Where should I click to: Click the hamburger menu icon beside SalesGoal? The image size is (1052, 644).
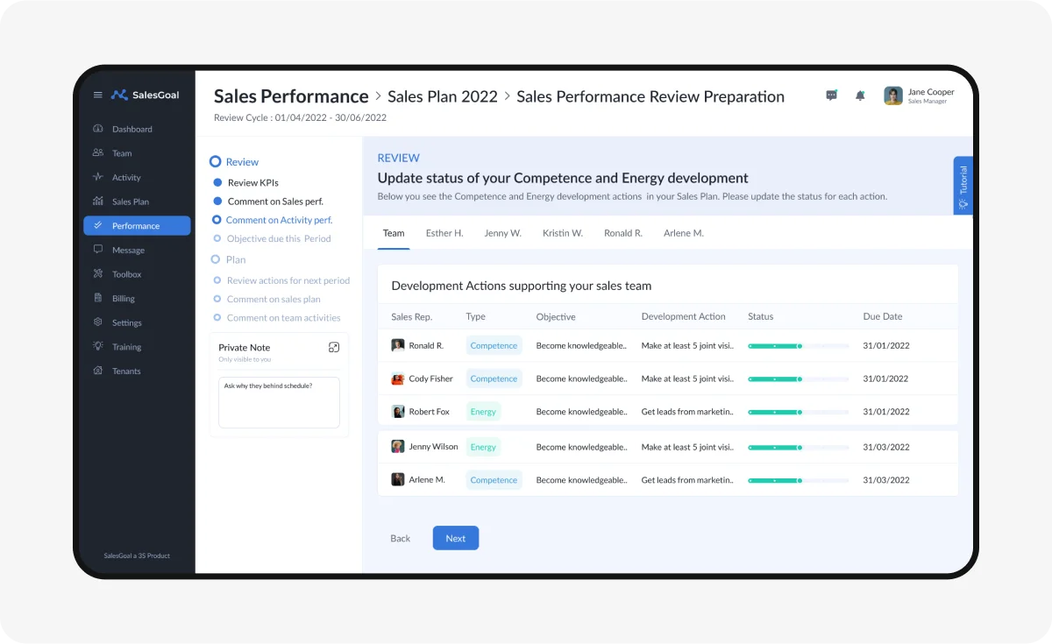point(97,95)
